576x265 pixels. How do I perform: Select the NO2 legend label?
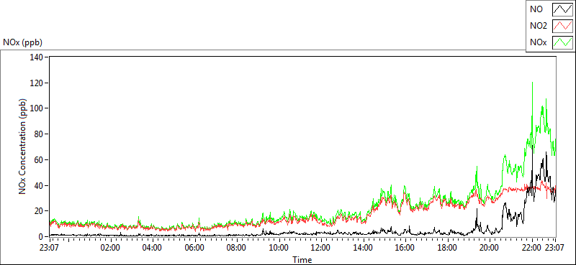point(539,26)
